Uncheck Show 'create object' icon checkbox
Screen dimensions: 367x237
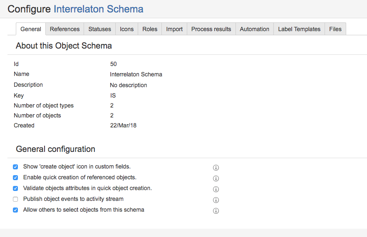point(15,167)
